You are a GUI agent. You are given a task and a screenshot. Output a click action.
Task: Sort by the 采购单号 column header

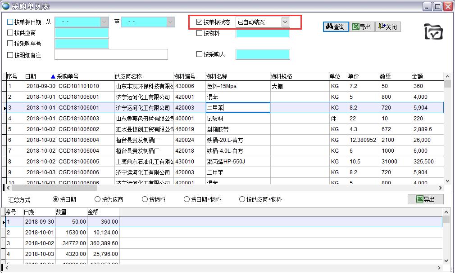(68, 76)
